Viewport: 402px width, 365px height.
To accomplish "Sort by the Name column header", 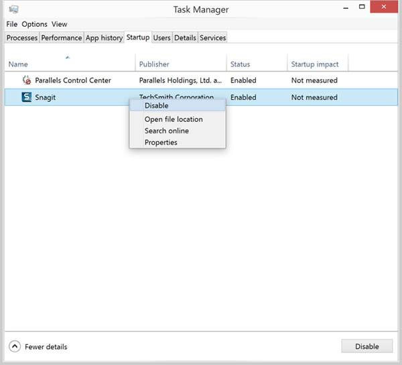I will [70, 62].
